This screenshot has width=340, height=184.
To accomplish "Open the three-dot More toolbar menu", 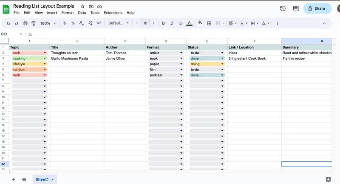I will coord(277,23).
